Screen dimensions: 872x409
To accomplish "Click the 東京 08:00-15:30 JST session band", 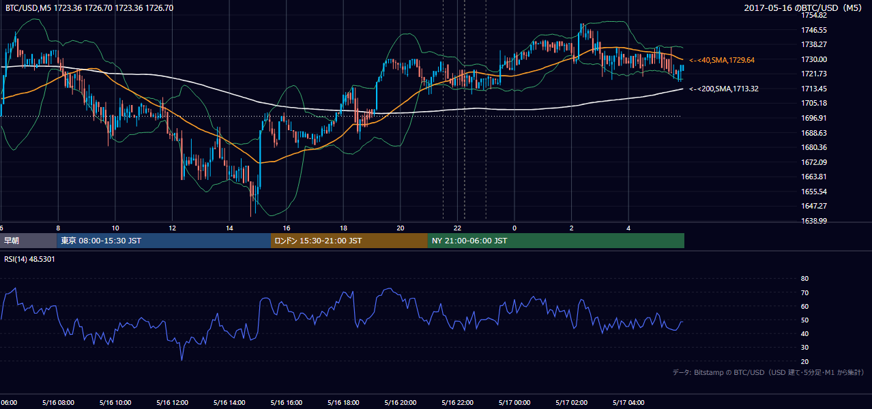I will pyautogui.click(x=164, y=241).
